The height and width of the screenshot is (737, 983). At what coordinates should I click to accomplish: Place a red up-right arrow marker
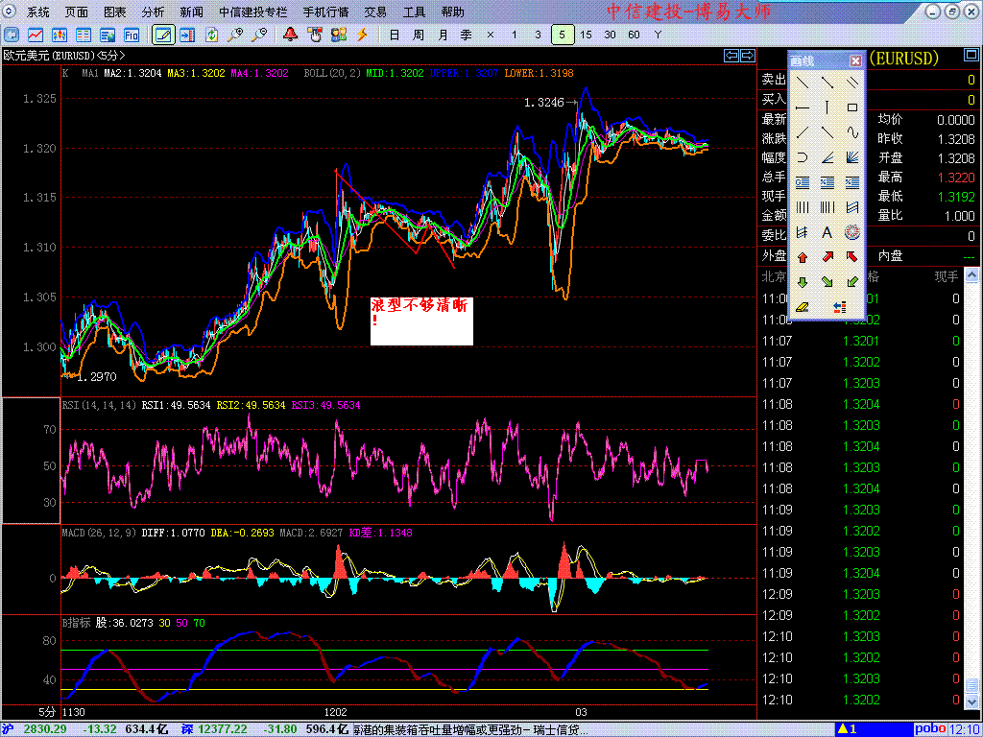827,257
